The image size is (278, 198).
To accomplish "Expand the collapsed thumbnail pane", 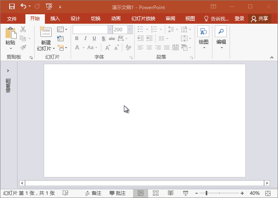I will pyautogui.click(x=8, y=70).
